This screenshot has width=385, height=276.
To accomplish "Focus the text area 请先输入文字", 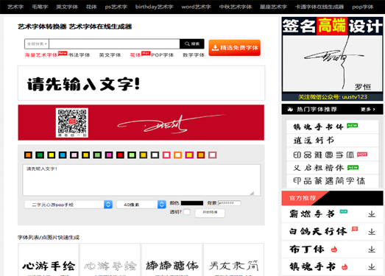I will point(141,180).
